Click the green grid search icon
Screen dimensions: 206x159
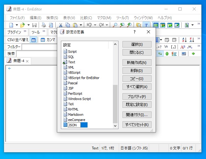pyautogui.click(x=167, y=53)
